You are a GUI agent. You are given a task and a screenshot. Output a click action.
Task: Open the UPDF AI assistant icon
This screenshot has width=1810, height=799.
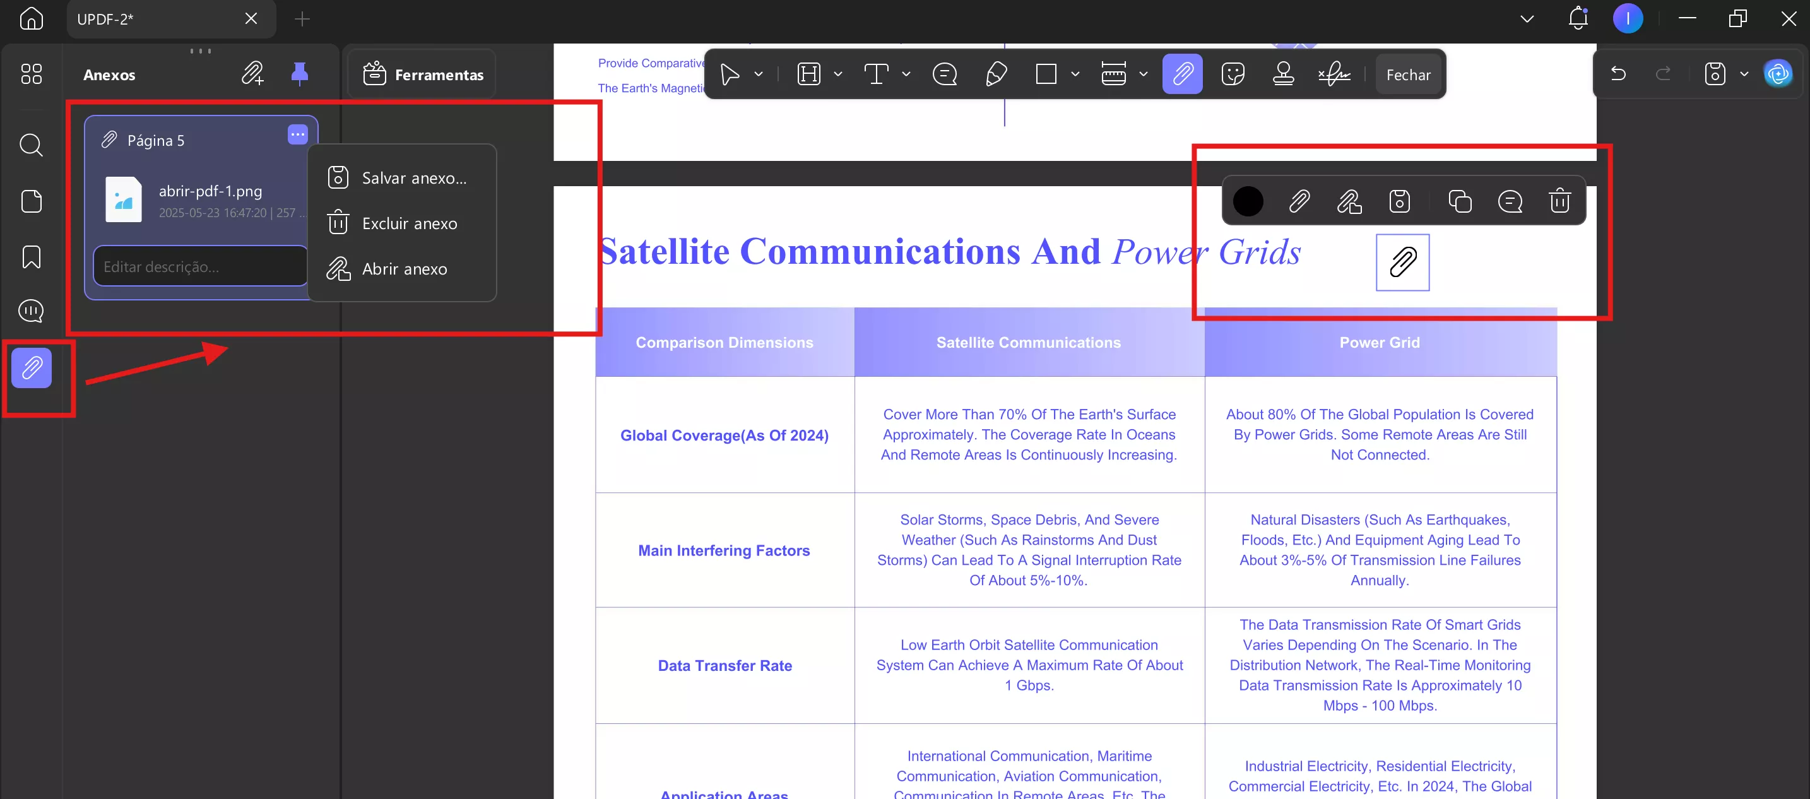(1778, 74)
